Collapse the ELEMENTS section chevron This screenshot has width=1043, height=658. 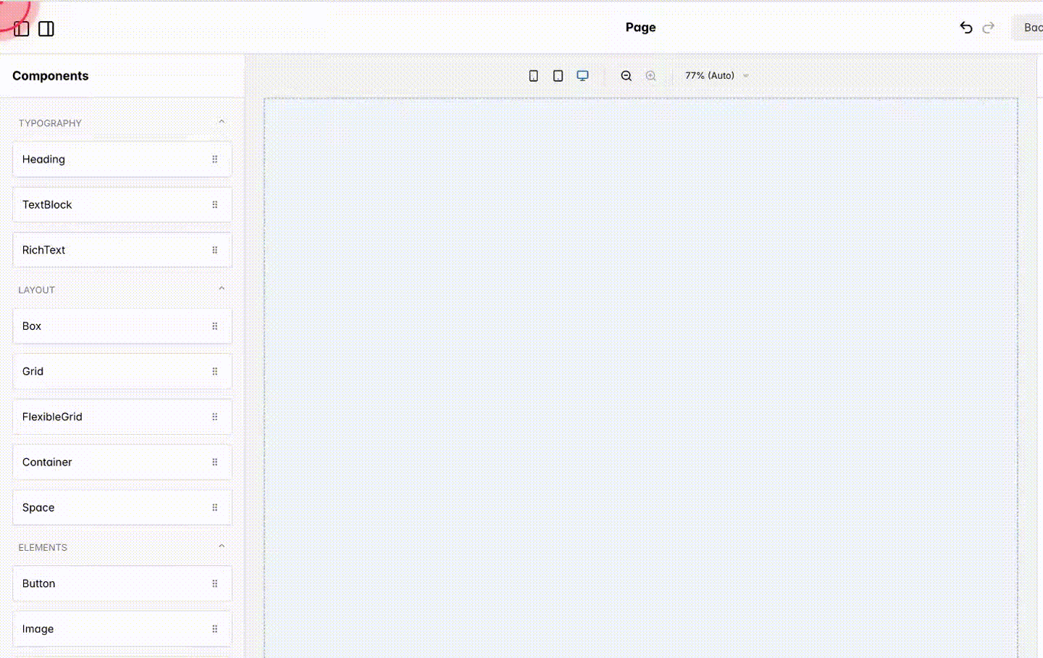[222, 546]
